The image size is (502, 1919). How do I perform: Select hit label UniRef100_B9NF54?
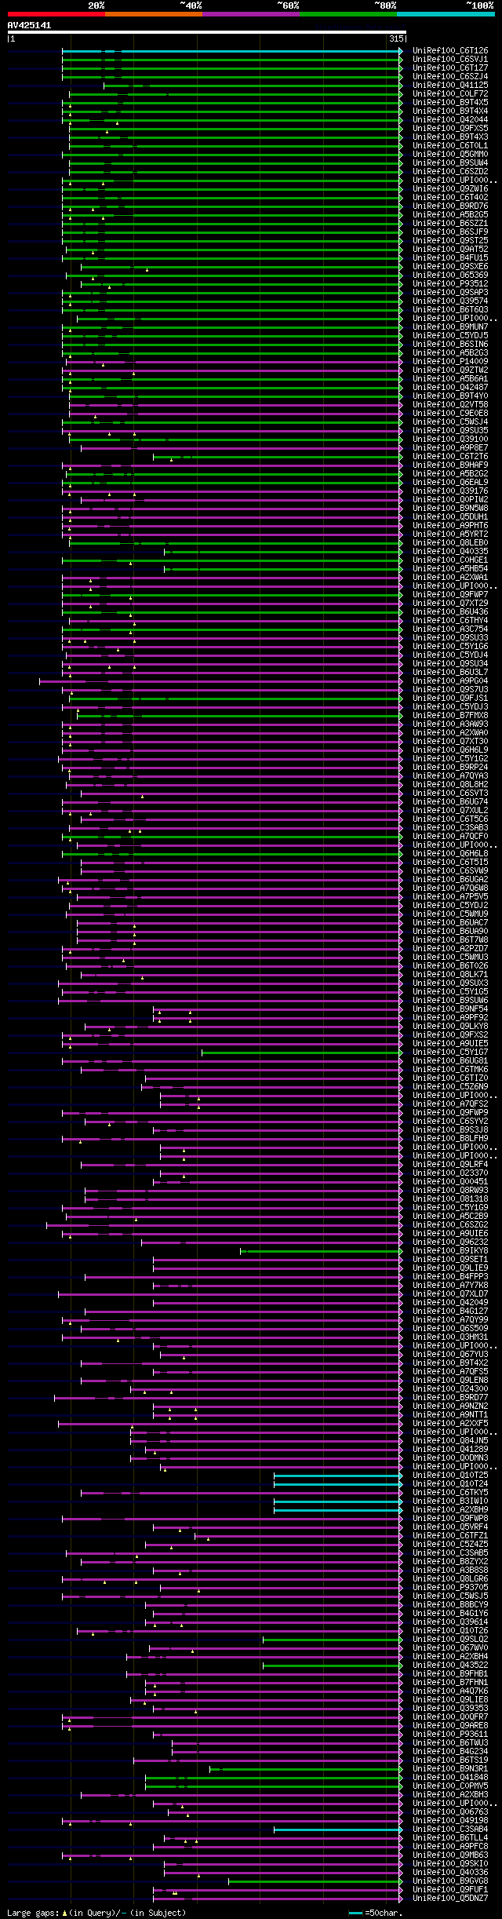click(x=450, y=1009)
